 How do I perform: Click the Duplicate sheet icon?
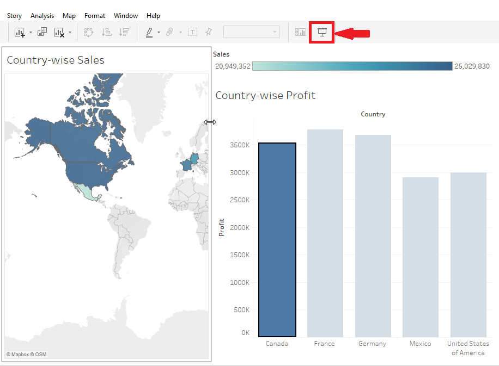click(42, 32)
